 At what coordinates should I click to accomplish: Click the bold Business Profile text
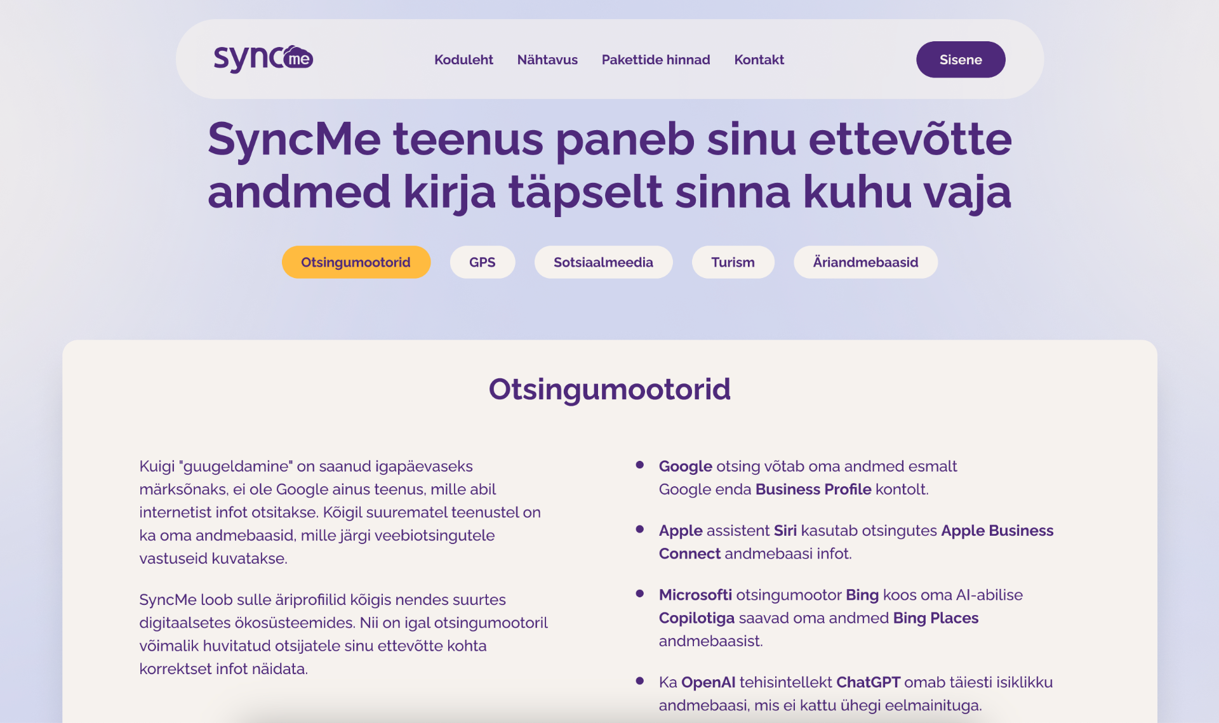813,489
